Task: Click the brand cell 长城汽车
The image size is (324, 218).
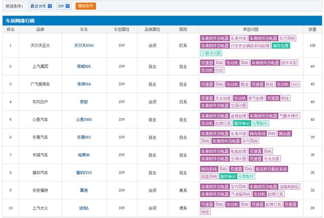Action: (x=40, y=155)
